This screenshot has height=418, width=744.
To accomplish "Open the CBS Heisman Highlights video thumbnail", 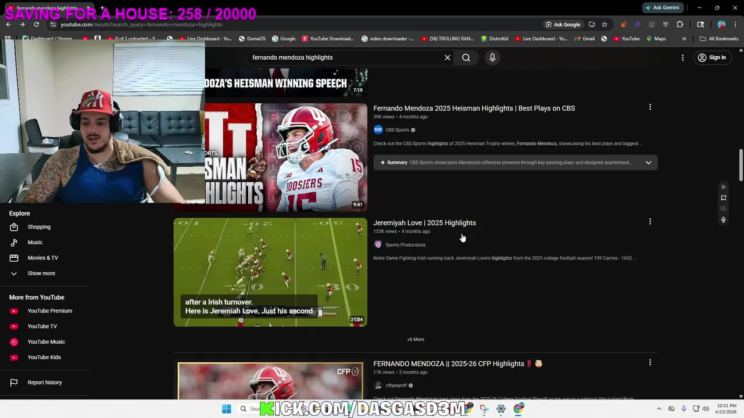I will coord(286,157).
